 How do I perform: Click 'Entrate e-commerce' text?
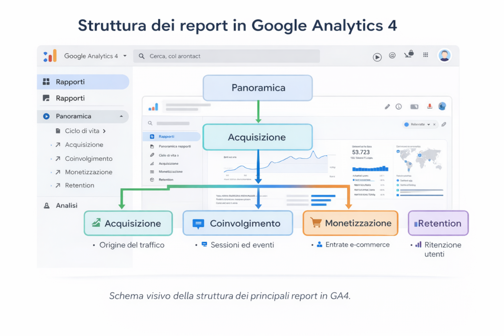coord(357,245)
